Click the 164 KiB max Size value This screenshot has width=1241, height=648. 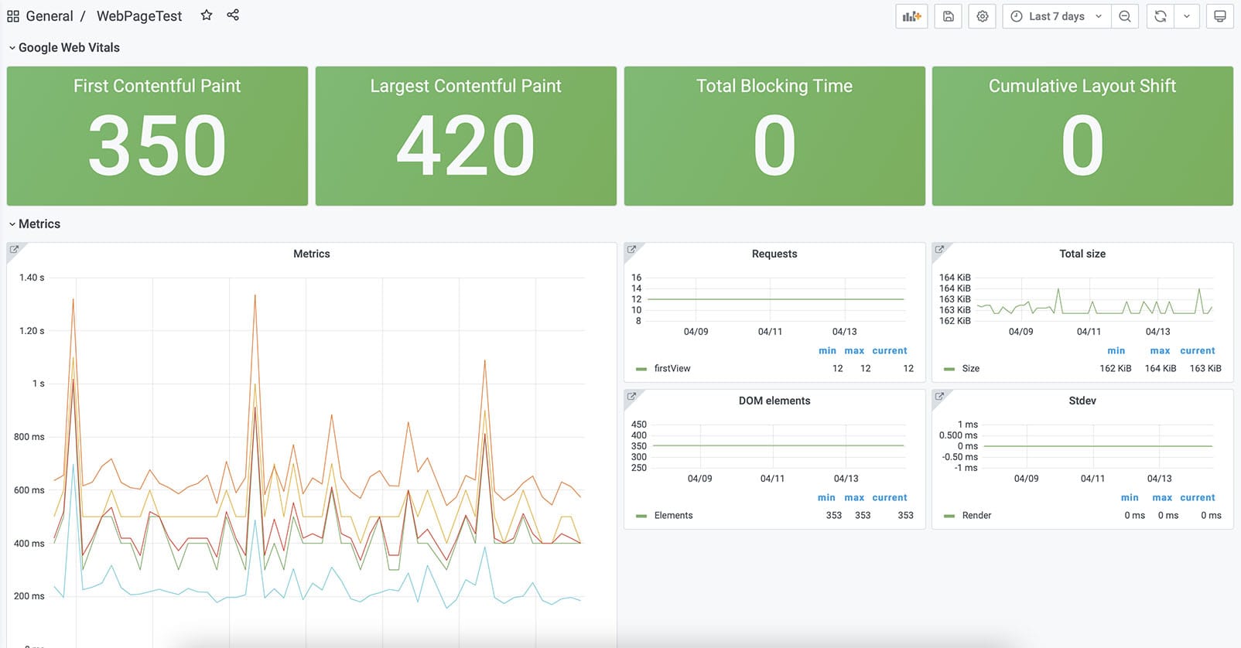point(1161,369)
